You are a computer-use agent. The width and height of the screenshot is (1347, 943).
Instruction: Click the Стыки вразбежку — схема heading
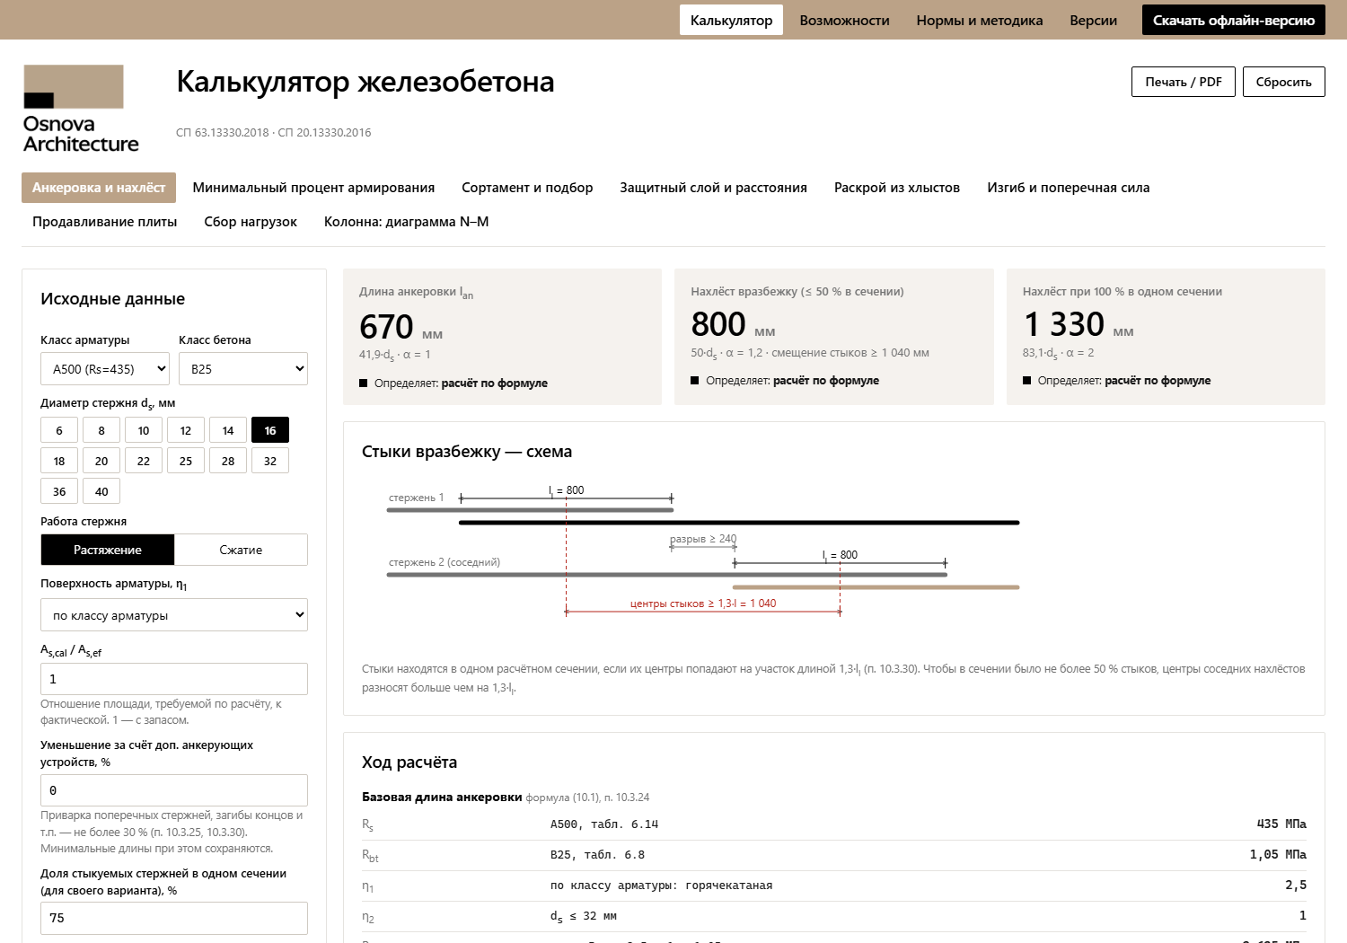(x=467, y=452)
